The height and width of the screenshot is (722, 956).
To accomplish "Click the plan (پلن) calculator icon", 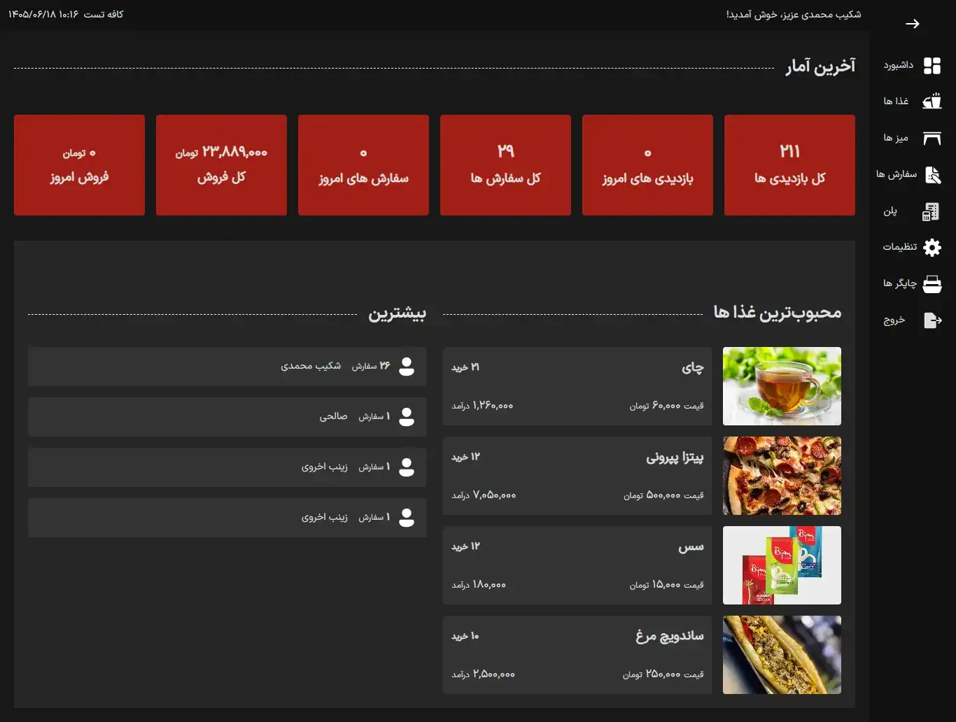I will pyautogui.click(x=930, y=211).
